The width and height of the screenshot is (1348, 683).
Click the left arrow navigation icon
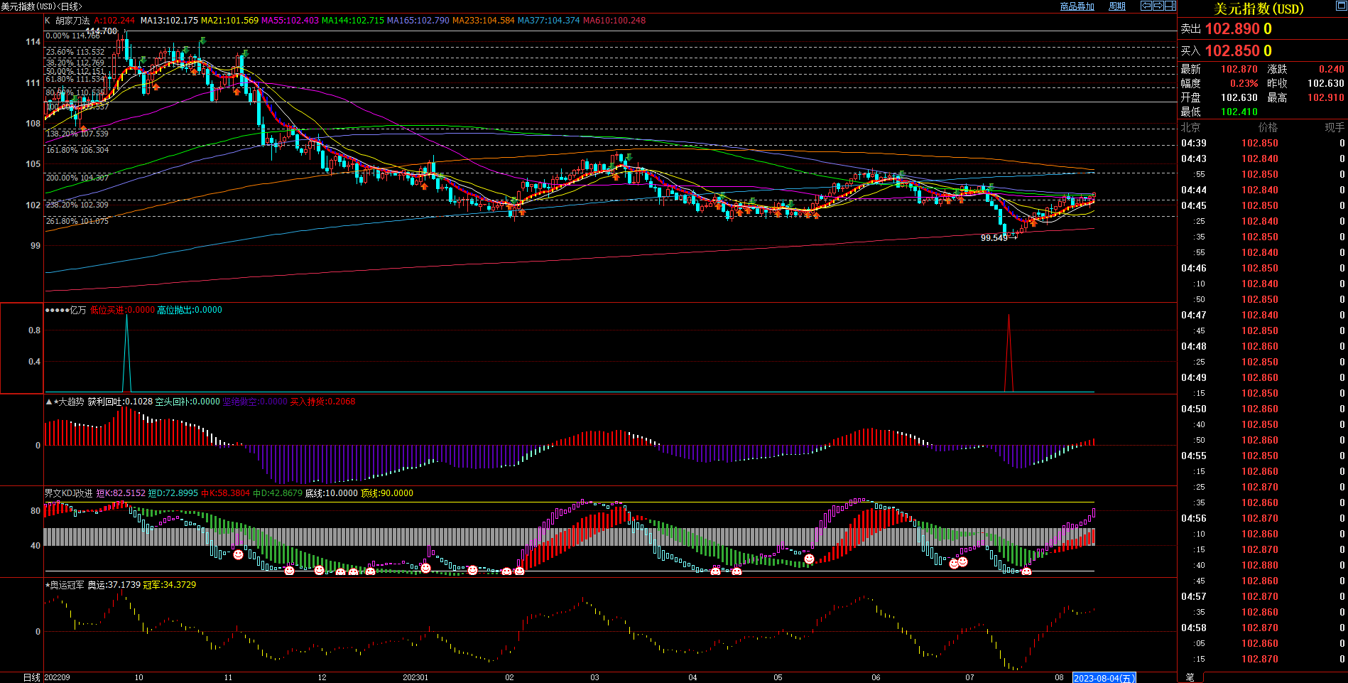1146,6
